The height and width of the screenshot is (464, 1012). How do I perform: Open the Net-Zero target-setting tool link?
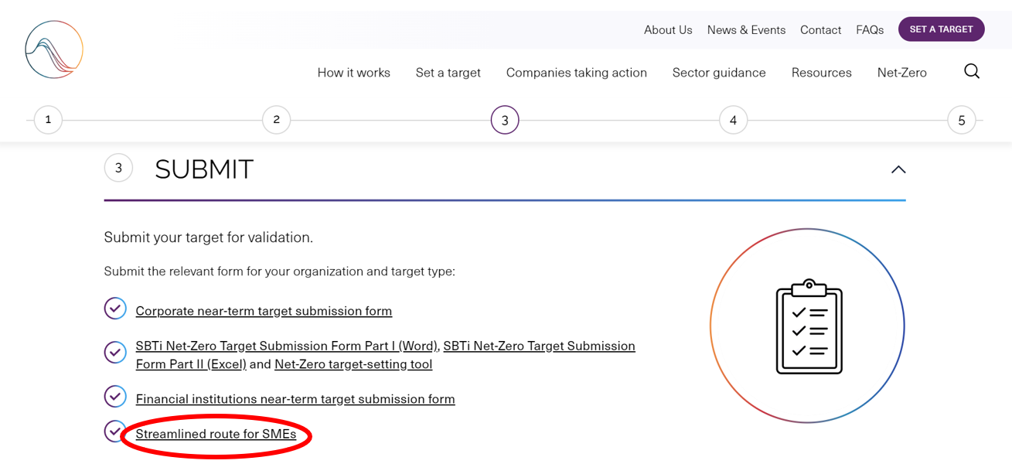353,364
